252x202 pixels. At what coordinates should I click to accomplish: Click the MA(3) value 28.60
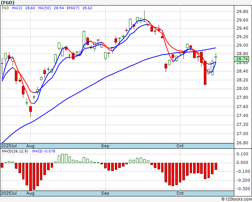30,8
